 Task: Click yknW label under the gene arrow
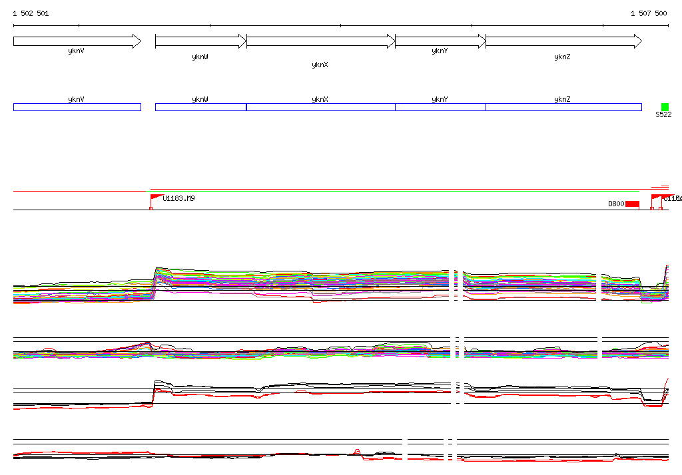pyautogui.click(x=200, y=57)
